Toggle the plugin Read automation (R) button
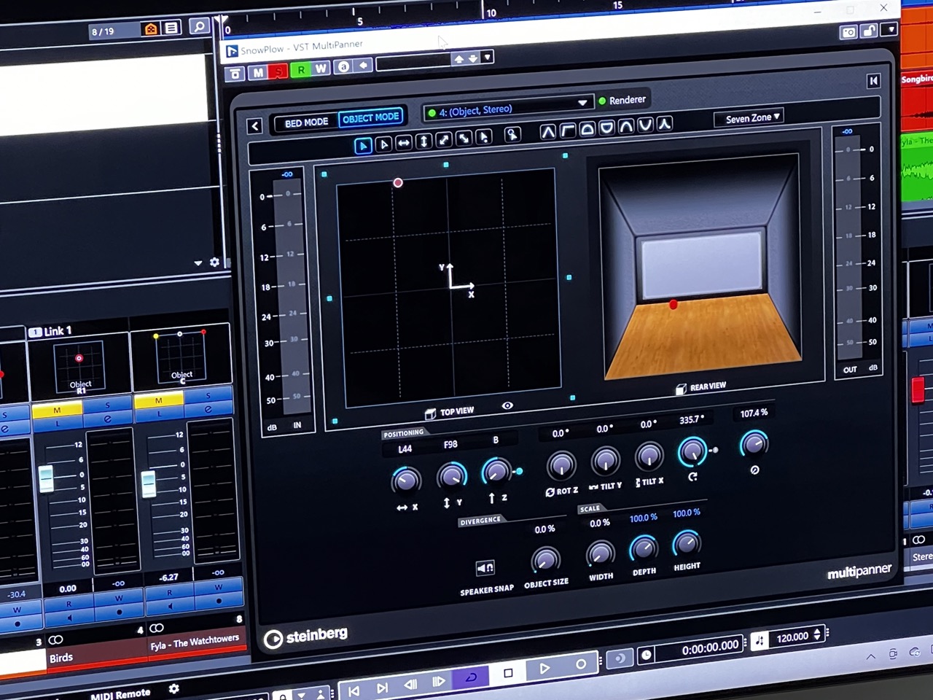933x700 pixels. (300, 69)
